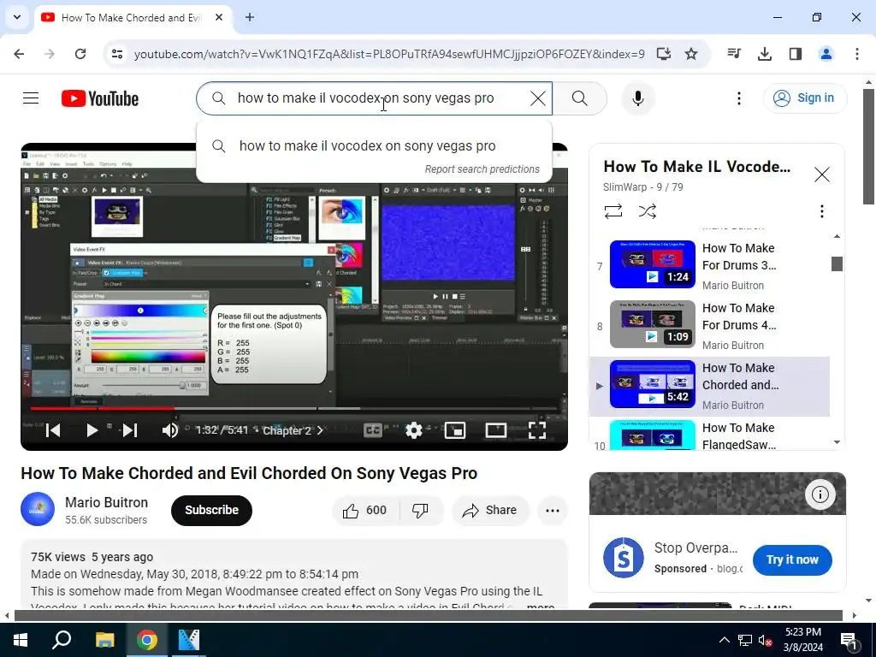Select the current Chorded and Evil playlist item
This screenshot has width=876, height=657.
click(709, 386)
